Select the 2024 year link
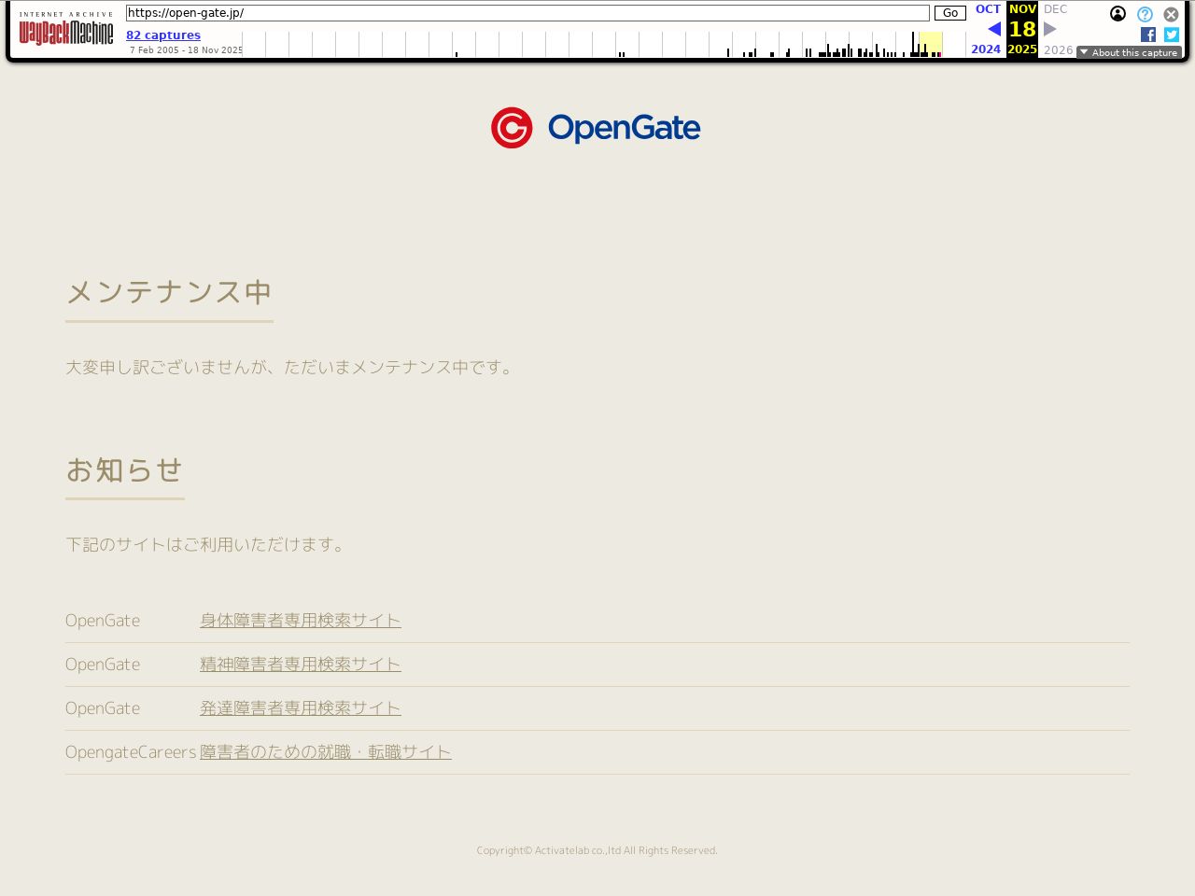 point(986,49)
